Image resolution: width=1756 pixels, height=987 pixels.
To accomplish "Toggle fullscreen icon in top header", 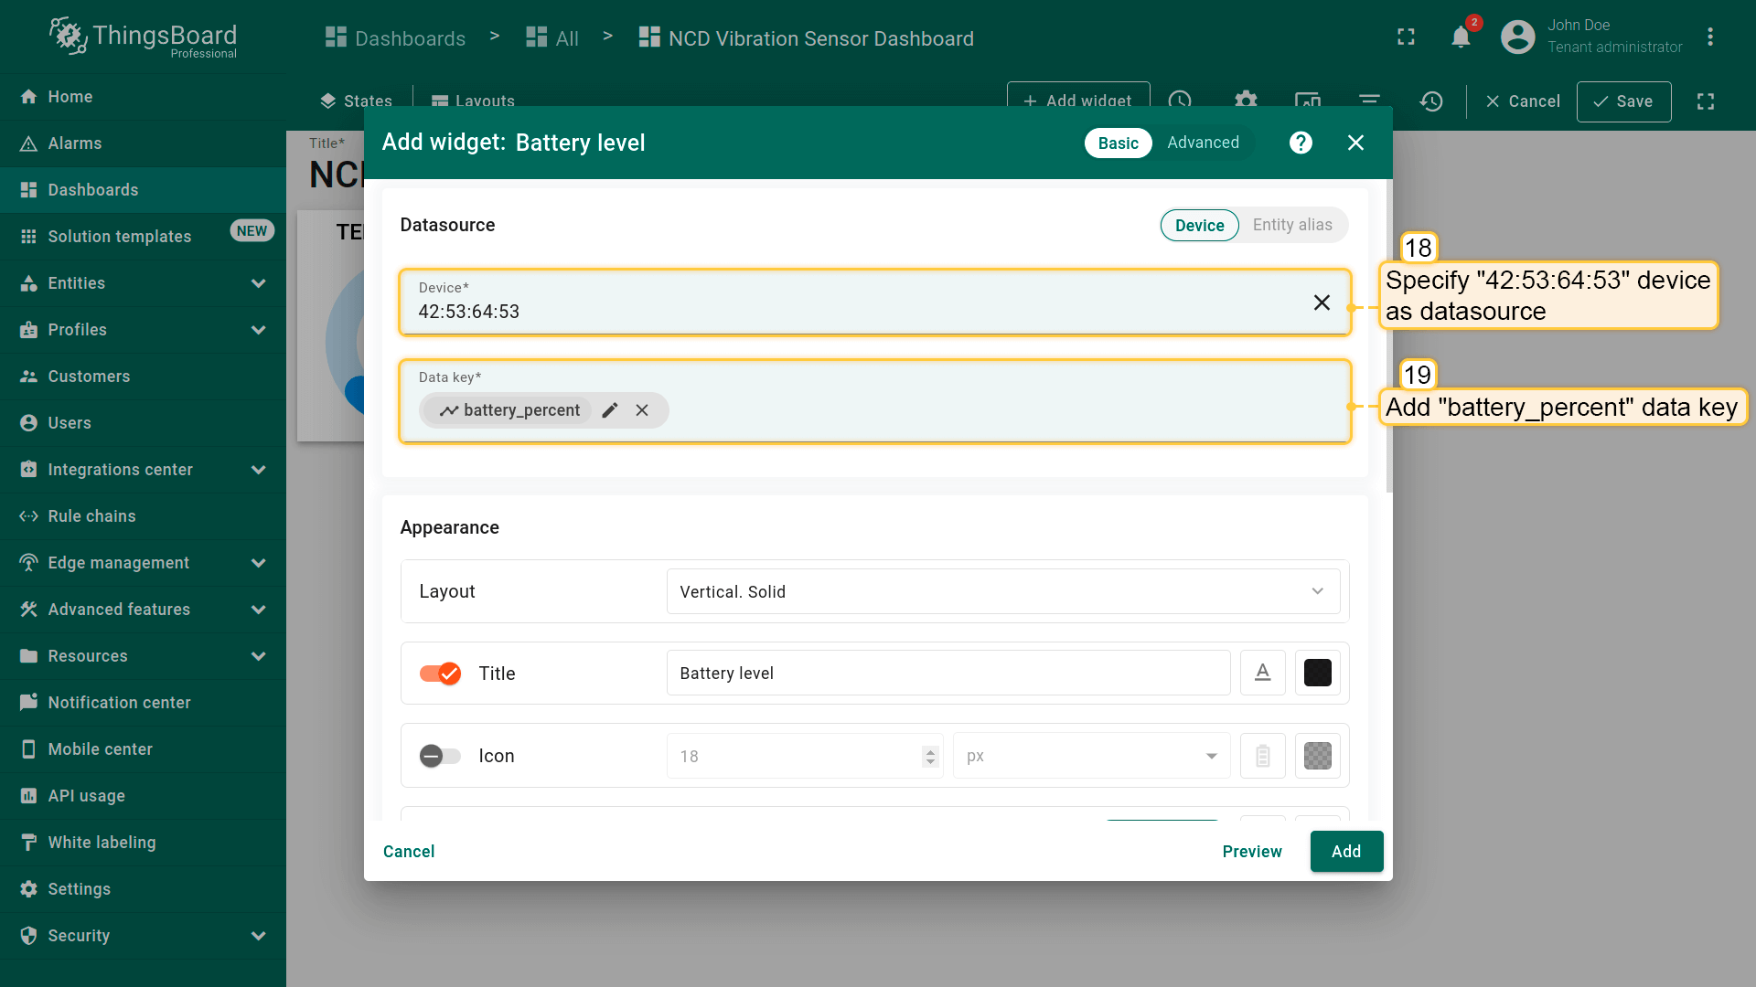I will 1406,37.
